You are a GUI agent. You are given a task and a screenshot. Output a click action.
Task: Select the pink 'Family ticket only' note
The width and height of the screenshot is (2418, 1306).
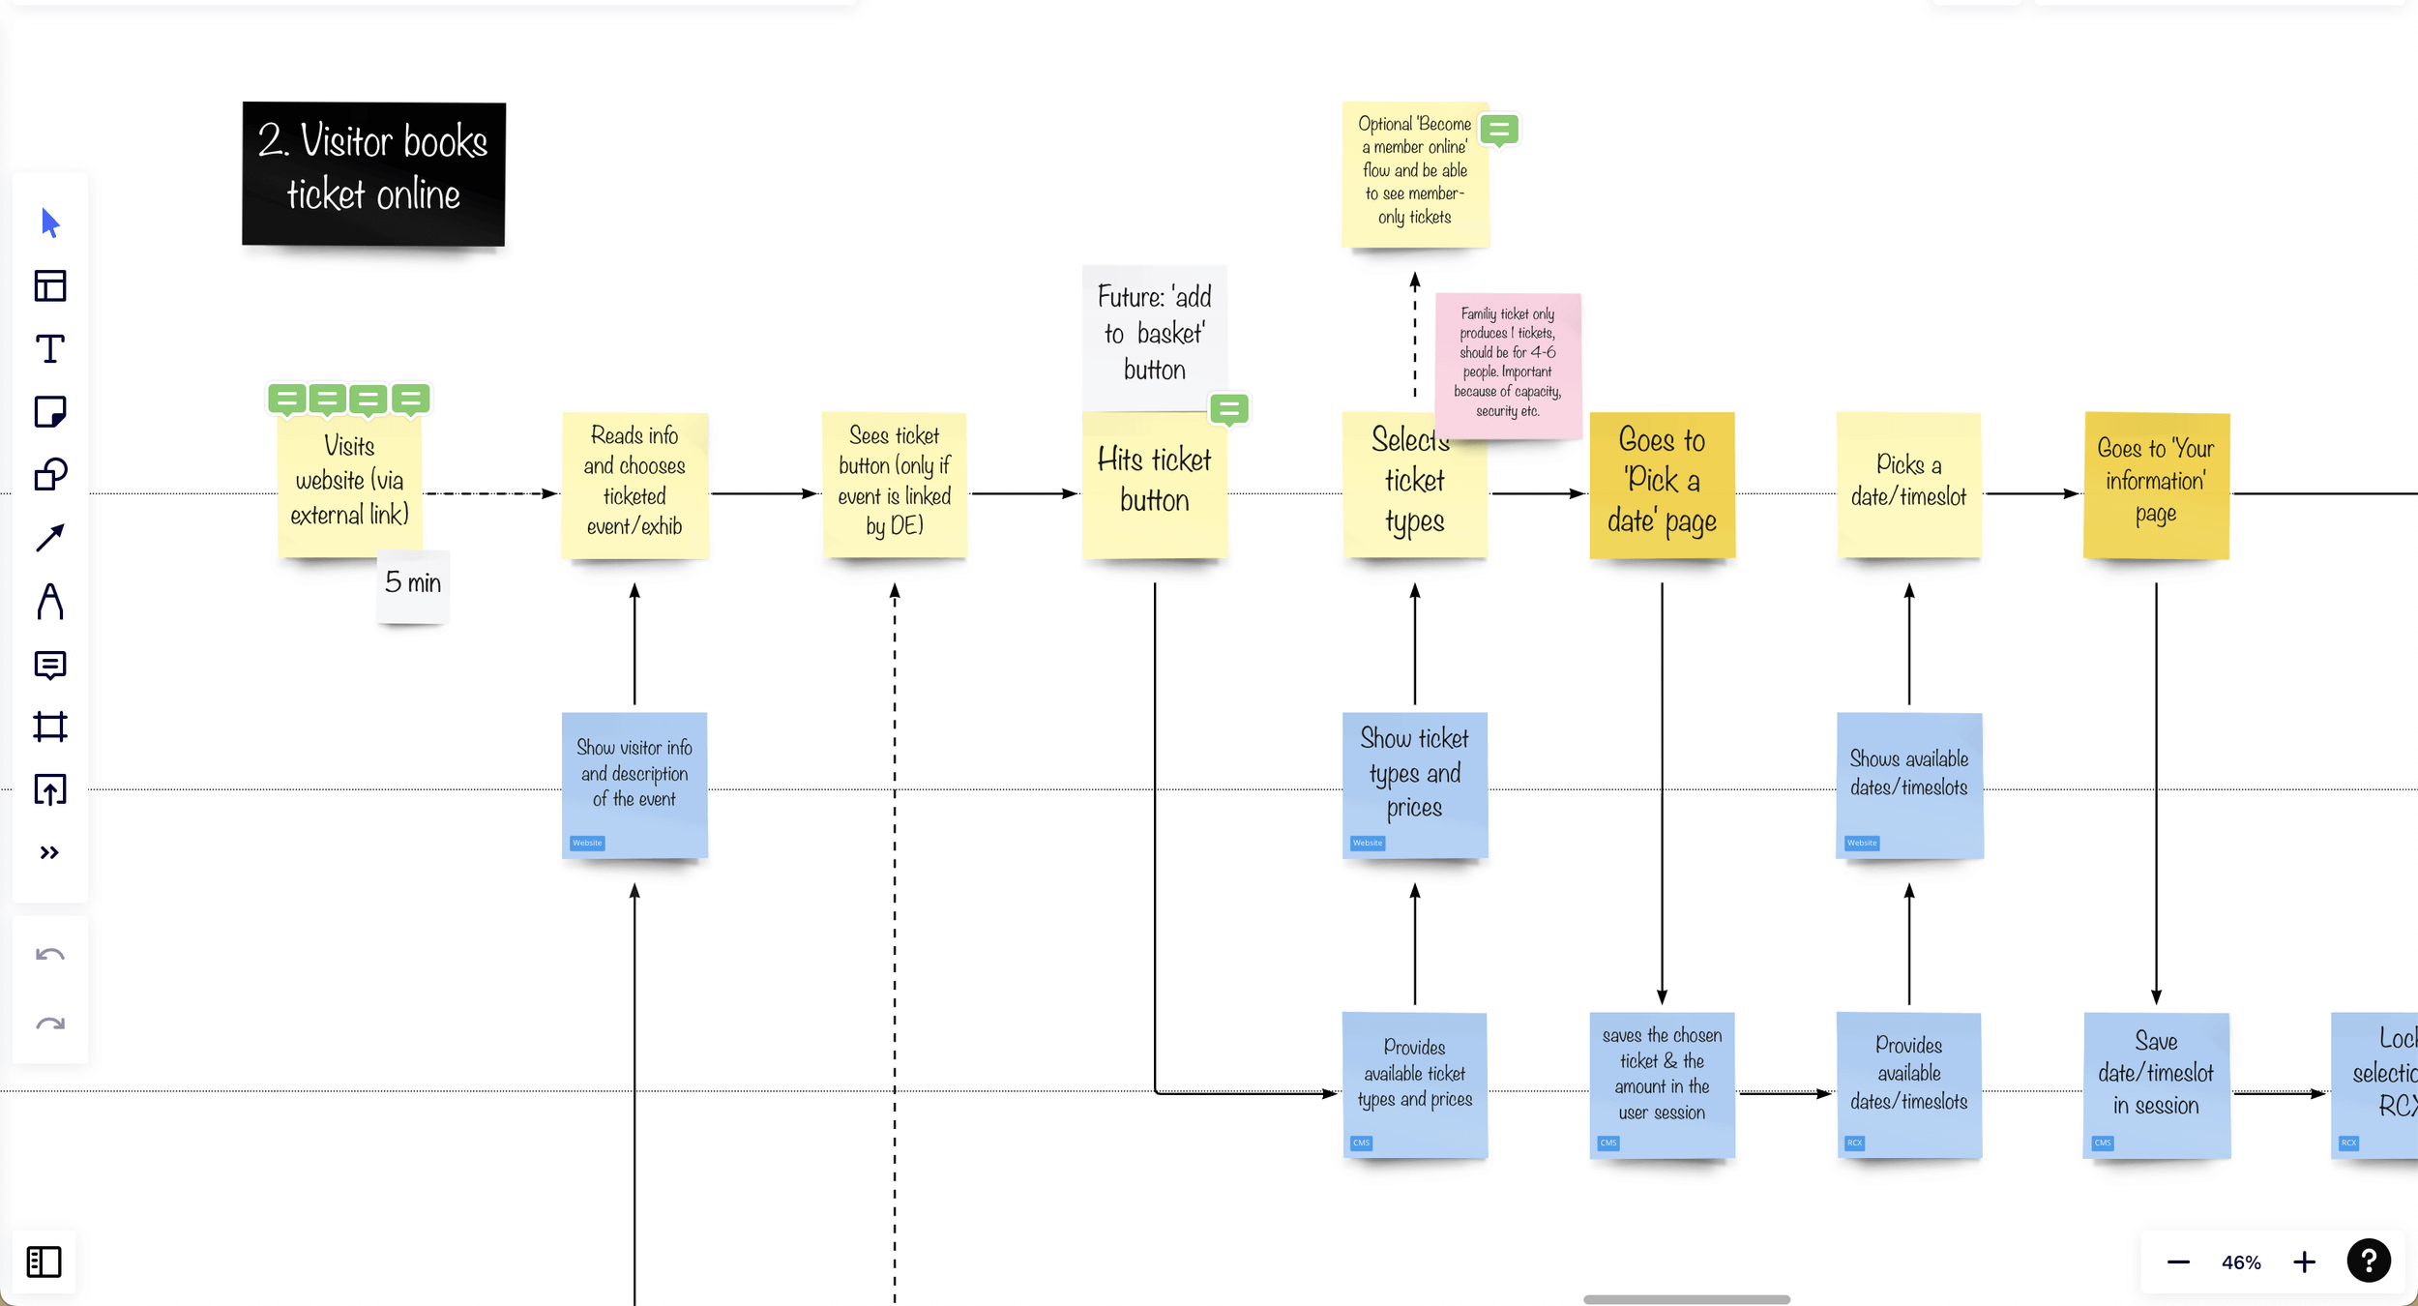[1508, 365]
